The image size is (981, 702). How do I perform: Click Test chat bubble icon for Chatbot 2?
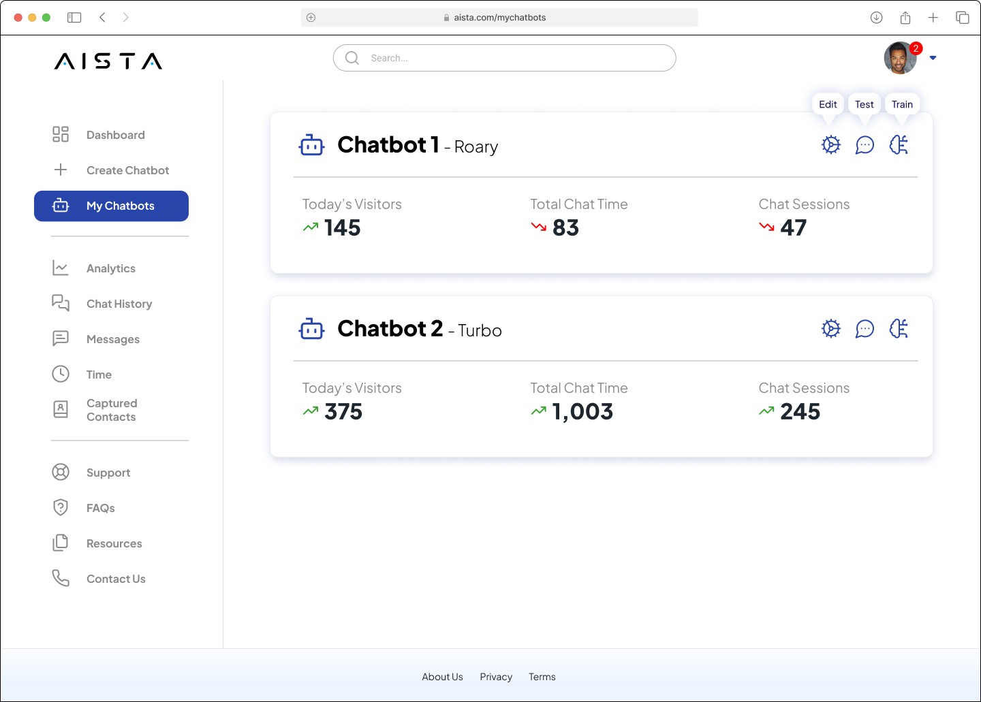[865, 329]
